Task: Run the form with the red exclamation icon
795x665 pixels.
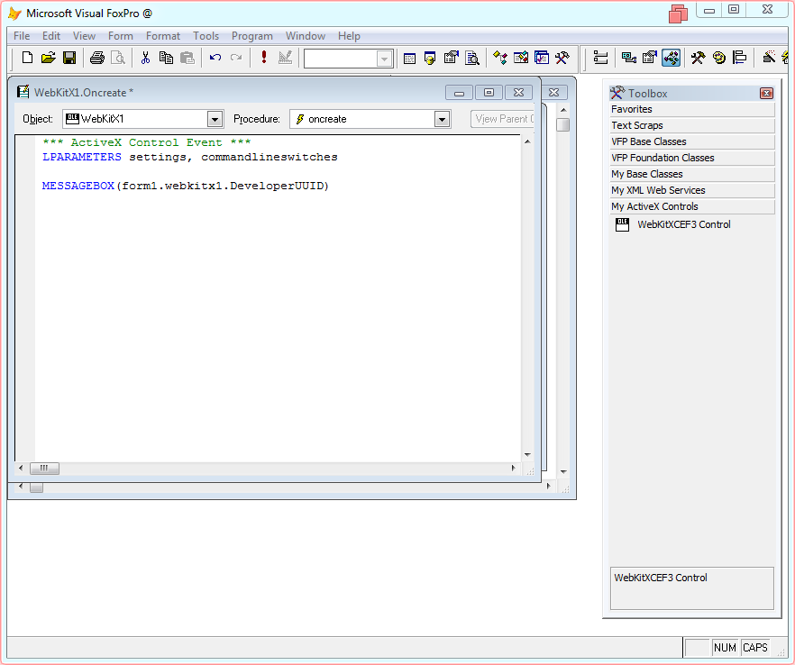Action: coord(263,58)
